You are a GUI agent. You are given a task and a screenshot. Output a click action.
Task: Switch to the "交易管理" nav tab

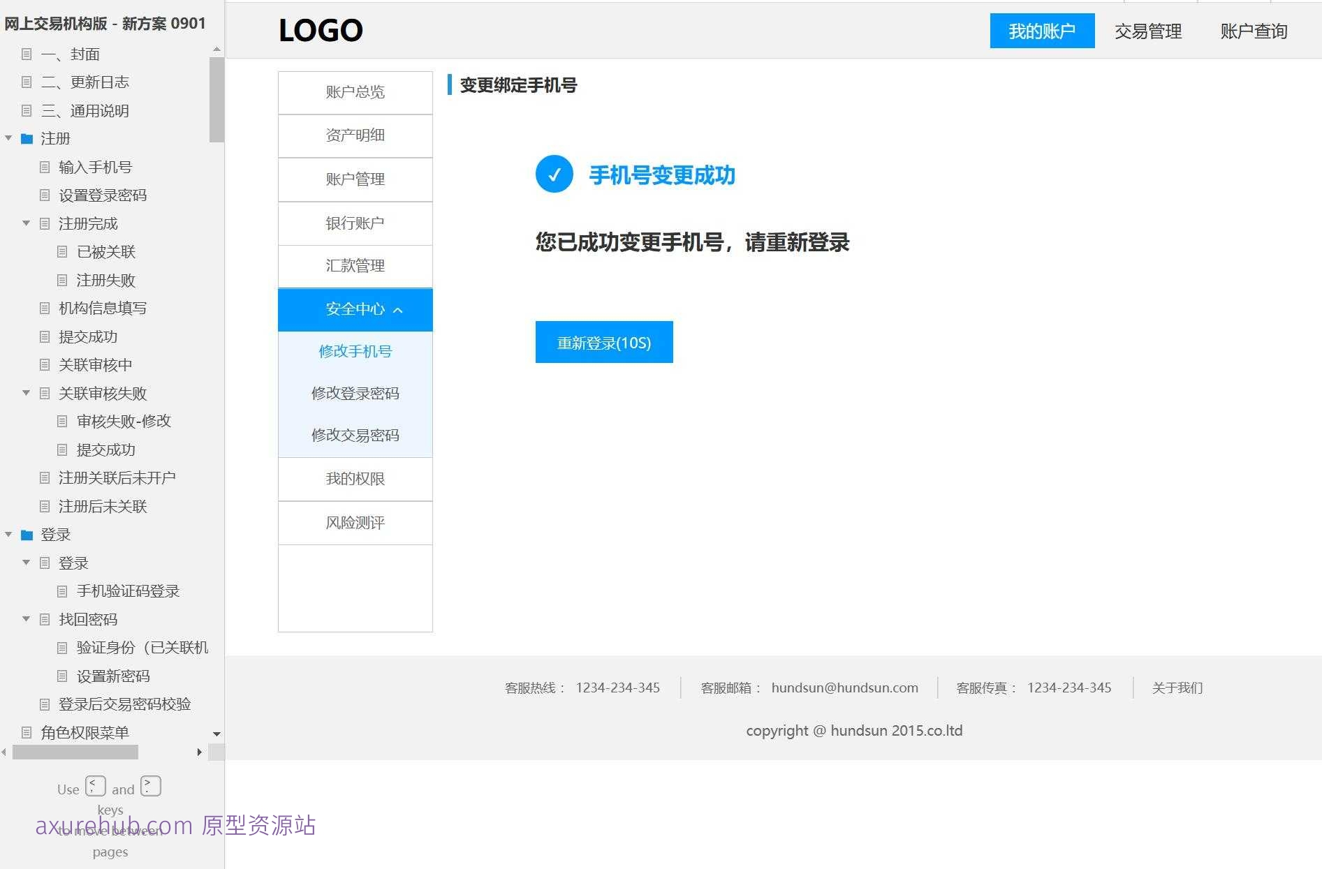pyautogui.click(x=1147, y=31)
